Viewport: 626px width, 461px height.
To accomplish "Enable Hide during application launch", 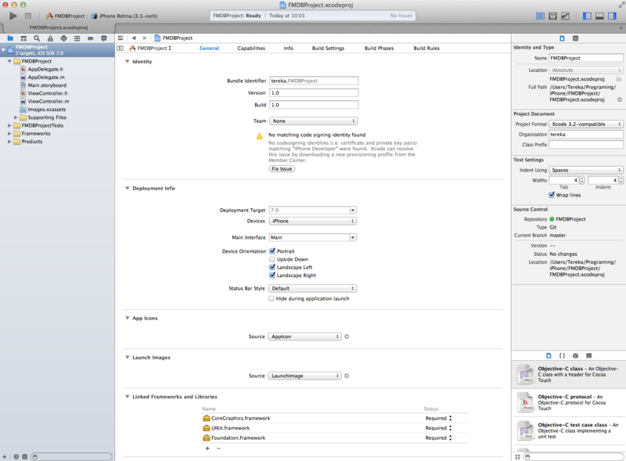I will pos(272,299).
